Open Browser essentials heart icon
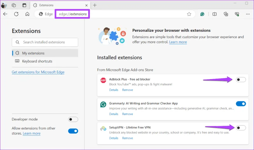Screen dimensions: 254x150 (x=237, y=14)
